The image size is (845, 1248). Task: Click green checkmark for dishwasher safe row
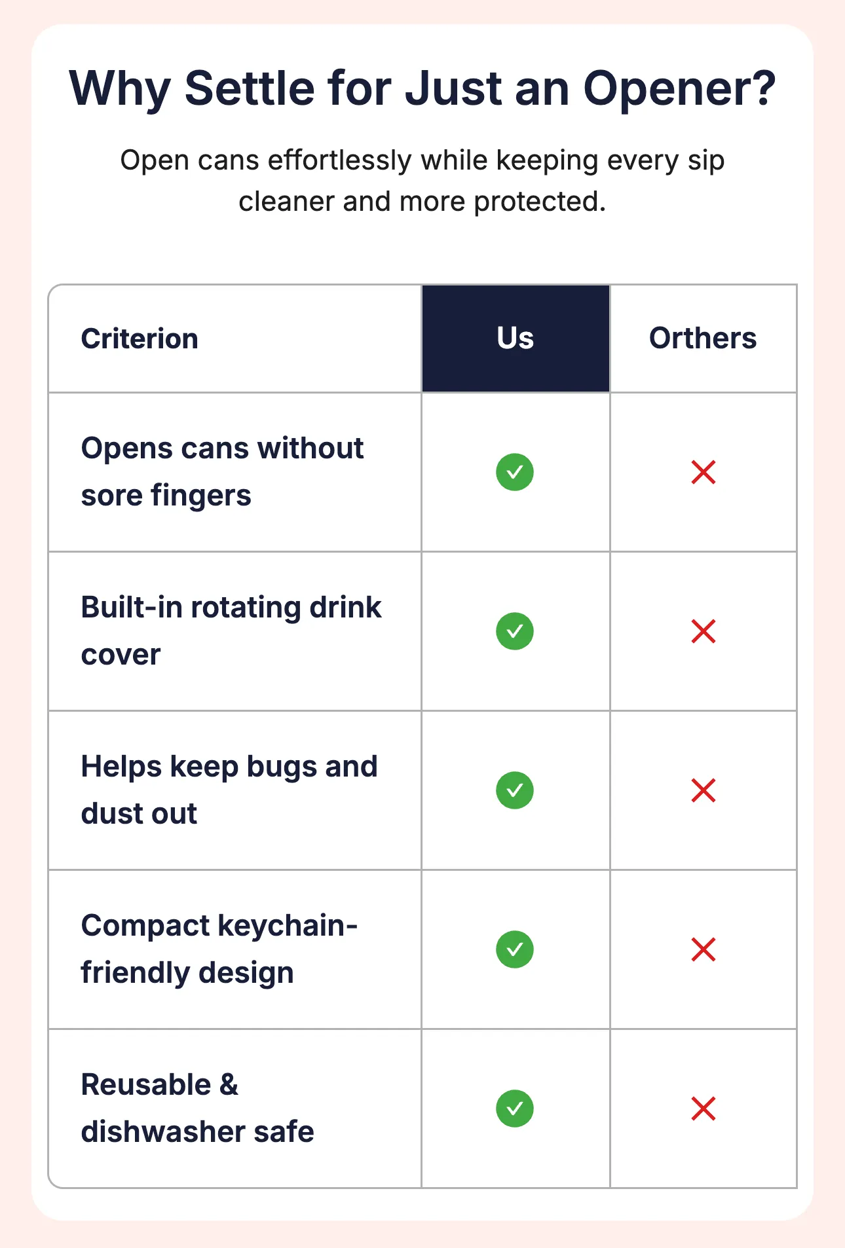(x=515, y=1109)
